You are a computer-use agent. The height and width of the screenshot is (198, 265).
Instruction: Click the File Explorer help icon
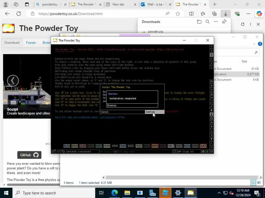tap(260, 44)
